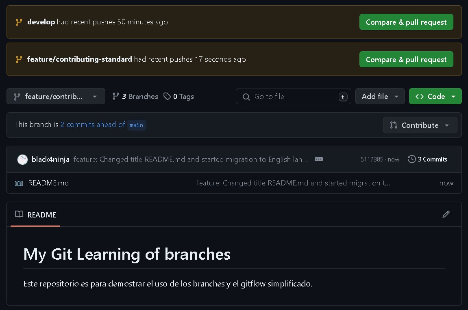Image resolution: width=468 pixels, height=310 pixels.
Task: Click the README.md file book icon
Action: click(19, 183)
